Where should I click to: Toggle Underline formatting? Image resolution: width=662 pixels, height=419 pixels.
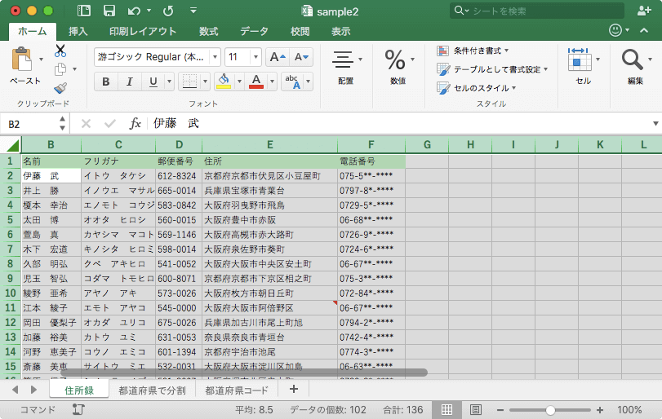[153, 82]
